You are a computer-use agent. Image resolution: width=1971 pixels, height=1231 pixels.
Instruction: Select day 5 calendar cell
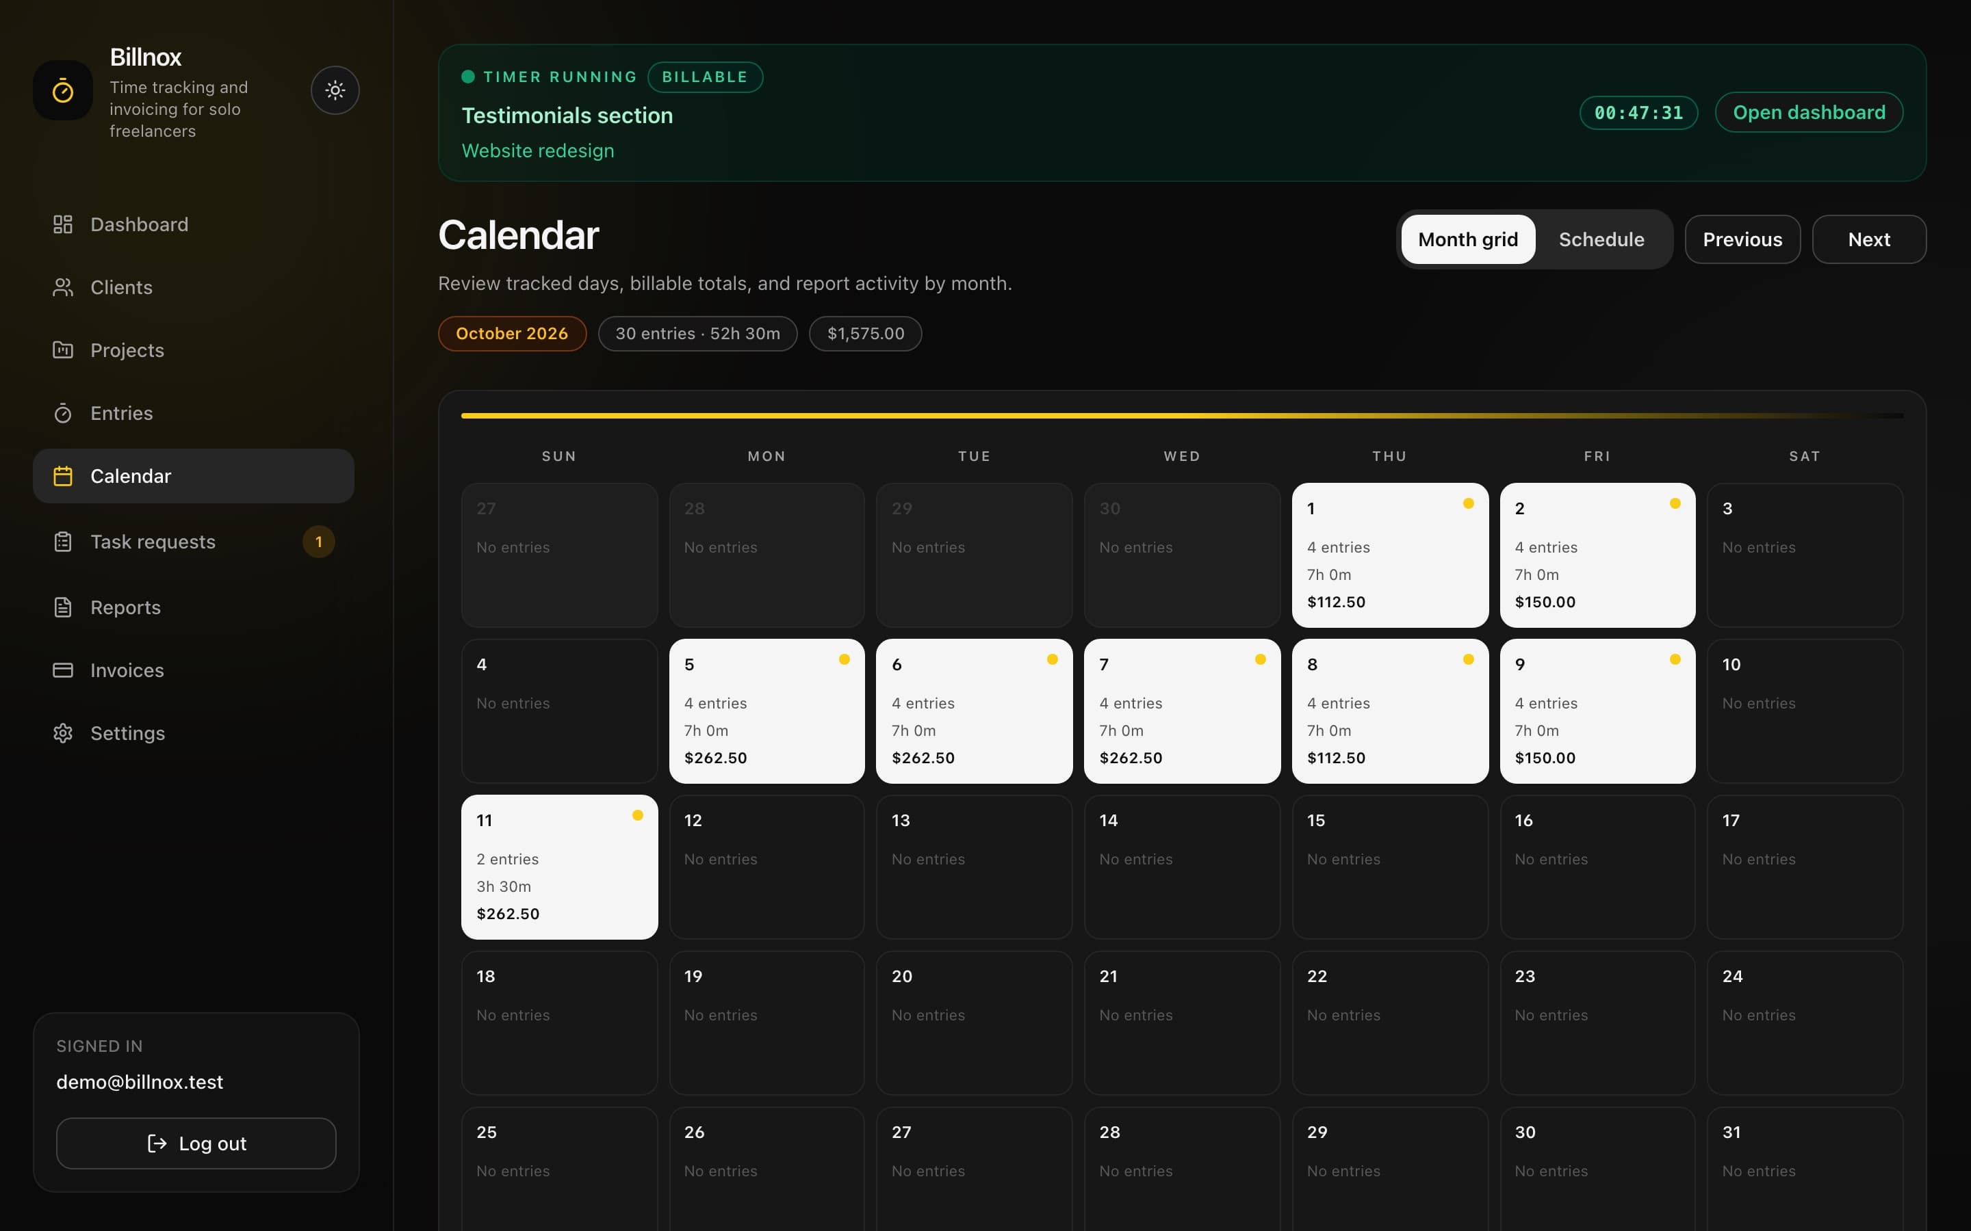point(767,711)
